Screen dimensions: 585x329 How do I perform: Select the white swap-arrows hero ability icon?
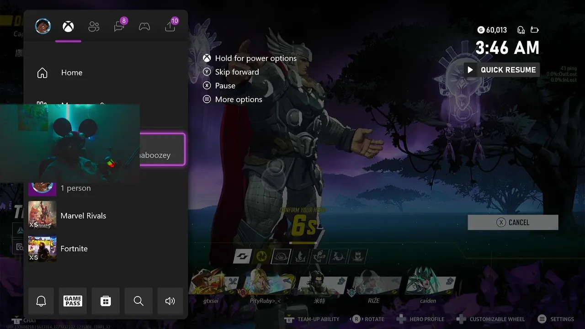242,257
